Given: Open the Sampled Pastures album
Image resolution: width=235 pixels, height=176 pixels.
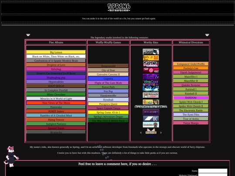Looking at the screenshot, I should [x=56, y=124].
